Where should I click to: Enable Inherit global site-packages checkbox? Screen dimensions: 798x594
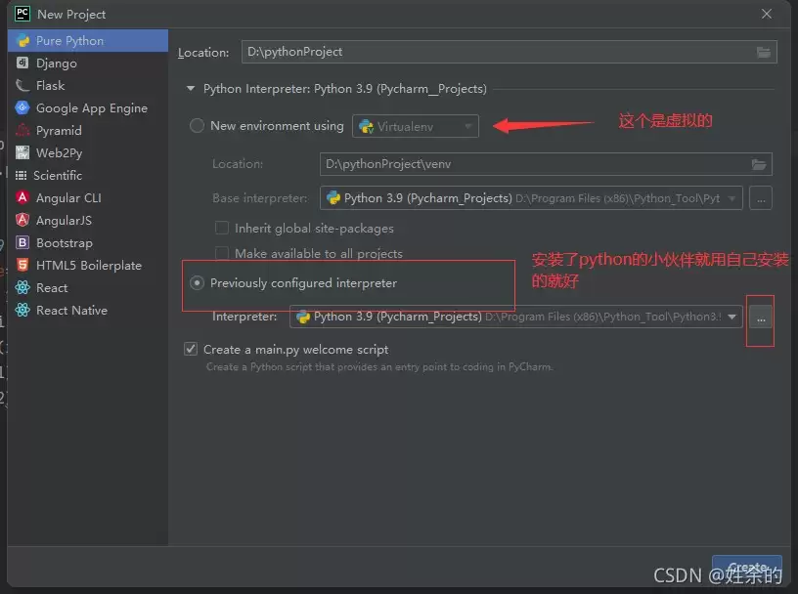[222, 228]
